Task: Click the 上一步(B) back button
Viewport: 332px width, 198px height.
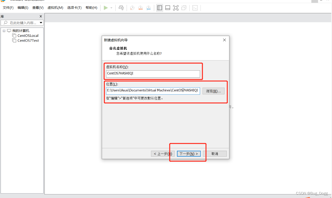Action: click(163, 154)
